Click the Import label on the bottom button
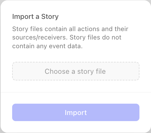151x133 pixels. [76, 113]
